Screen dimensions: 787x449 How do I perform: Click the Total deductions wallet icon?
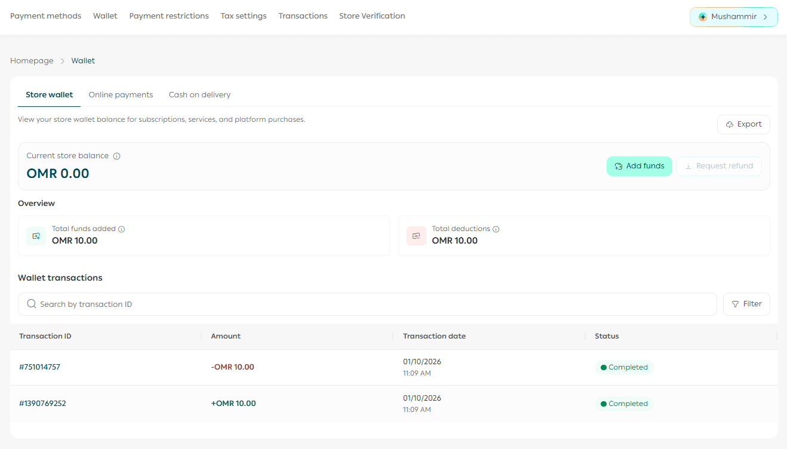pyautogui.click(x=416, y=236)
